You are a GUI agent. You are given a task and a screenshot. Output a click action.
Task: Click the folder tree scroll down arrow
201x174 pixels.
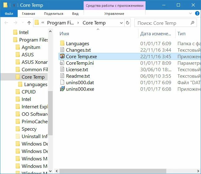[x=50, y=171]
